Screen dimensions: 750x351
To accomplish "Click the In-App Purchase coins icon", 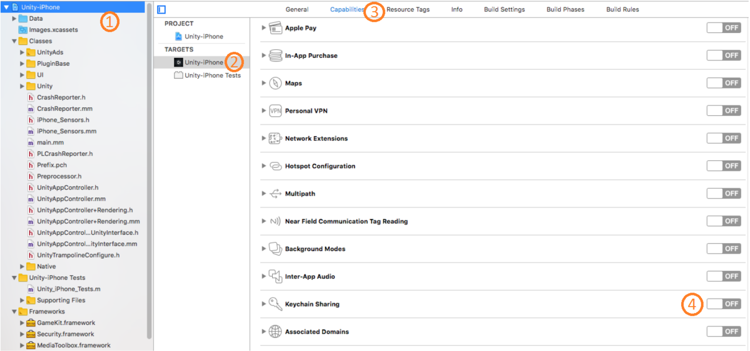I will click(275, 55).
